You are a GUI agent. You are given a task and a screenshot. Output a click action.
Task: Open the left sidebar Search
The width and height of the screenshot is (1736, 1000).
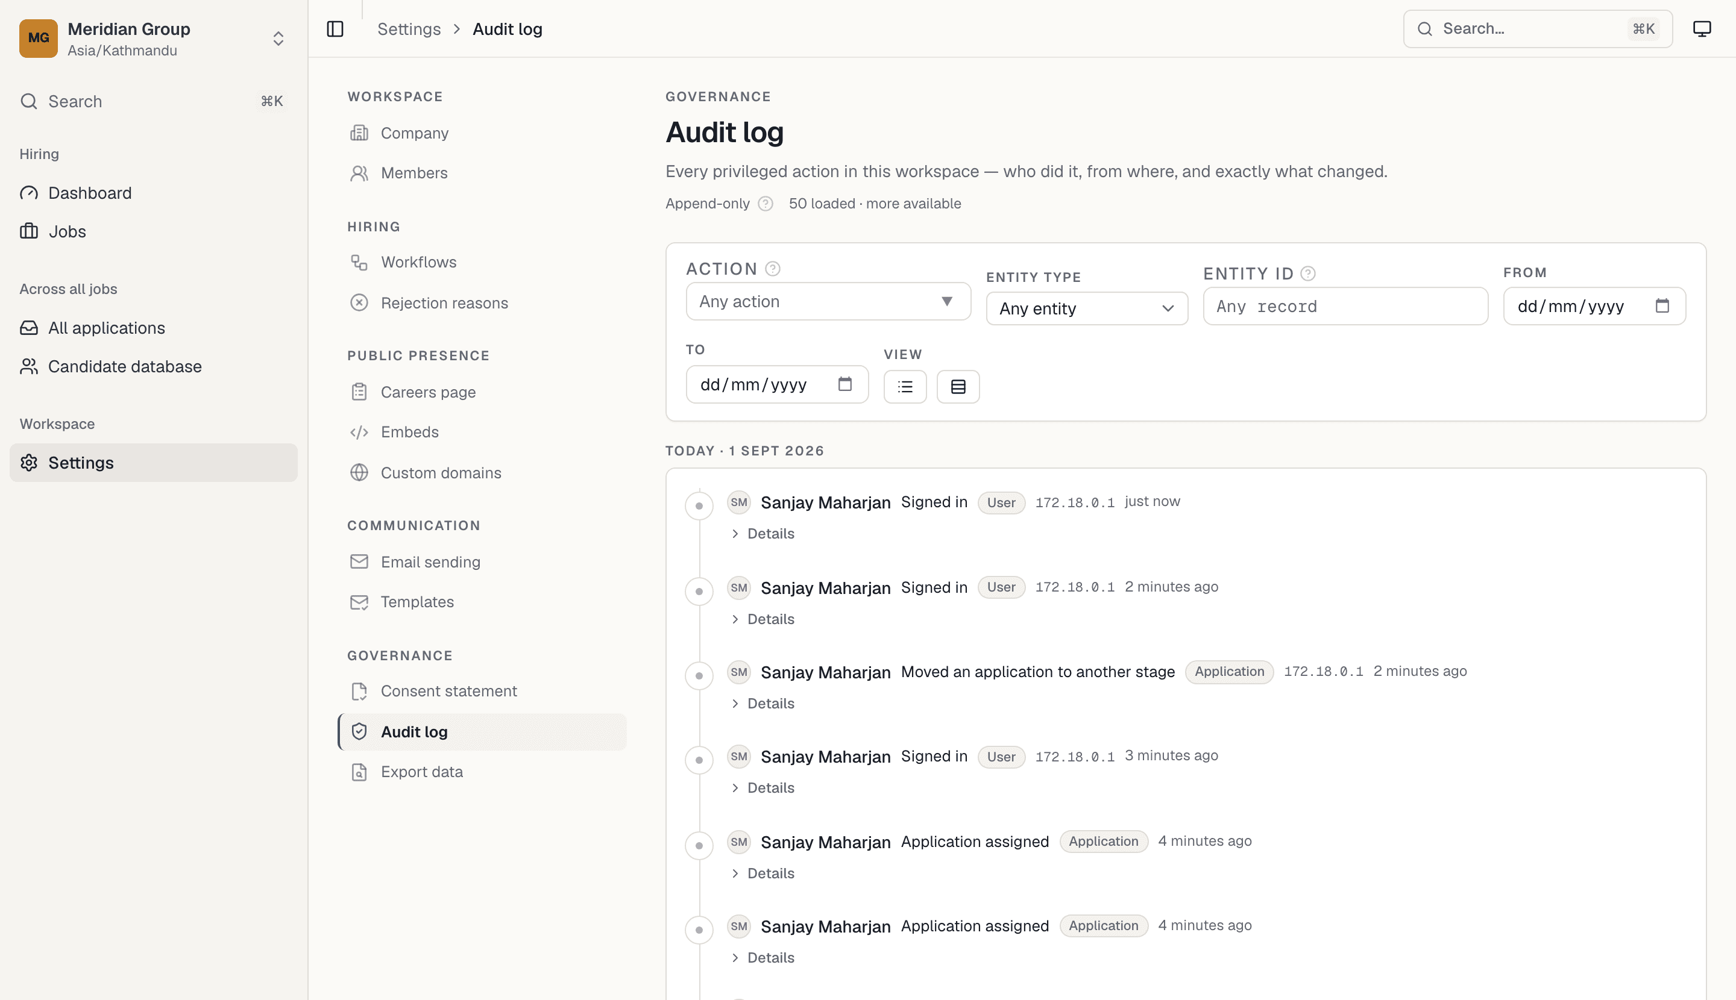(x=153, y=102)
